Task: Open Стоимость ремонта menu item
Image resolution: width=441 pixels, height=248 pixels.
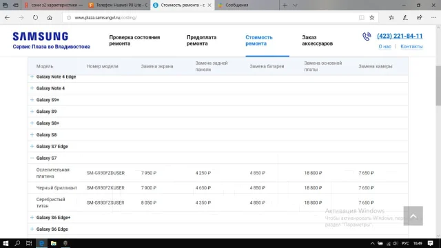Action: pyautogui.click(x=259, y=41)
